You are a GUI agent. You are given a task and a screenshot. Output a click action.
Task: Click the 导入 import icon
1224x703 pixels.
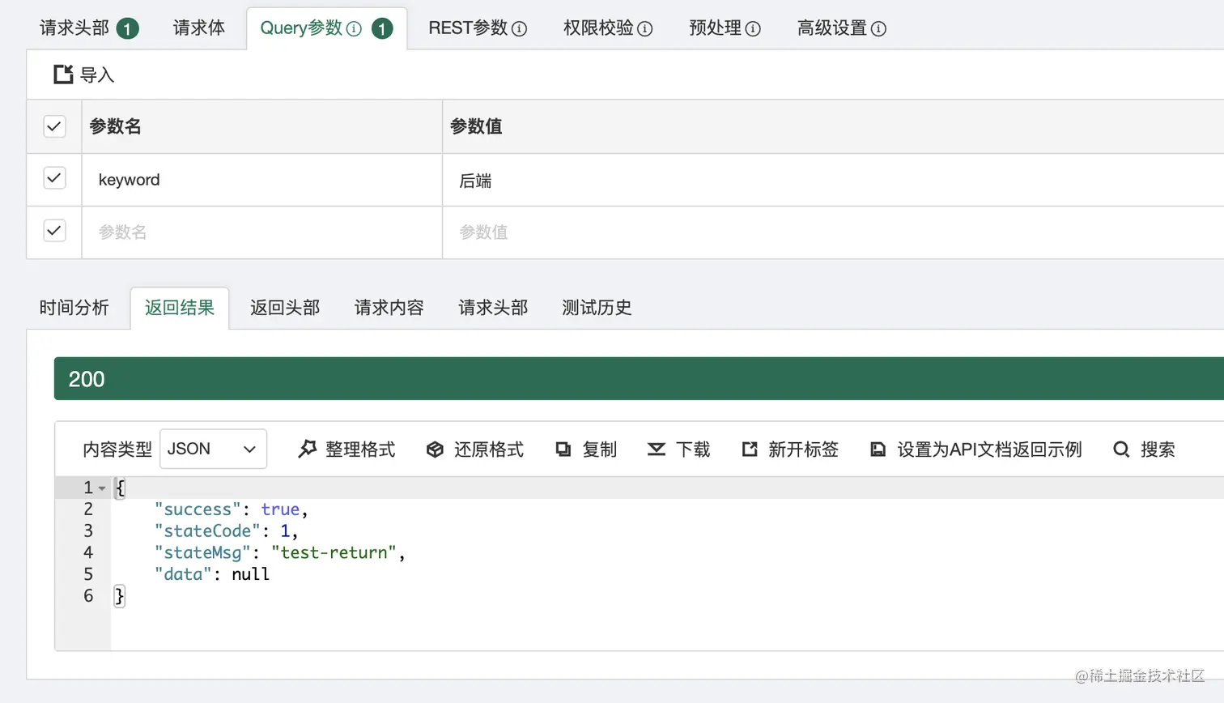click(64, 74)
